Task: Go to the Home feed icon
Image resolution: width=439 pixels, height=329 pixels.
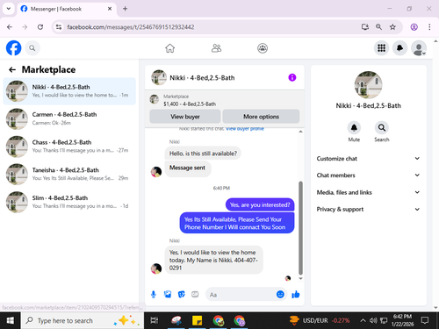Action: tap(169, 48)
